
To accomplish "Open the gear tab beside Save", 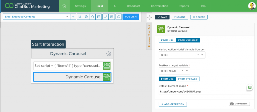I will [149, 17].
